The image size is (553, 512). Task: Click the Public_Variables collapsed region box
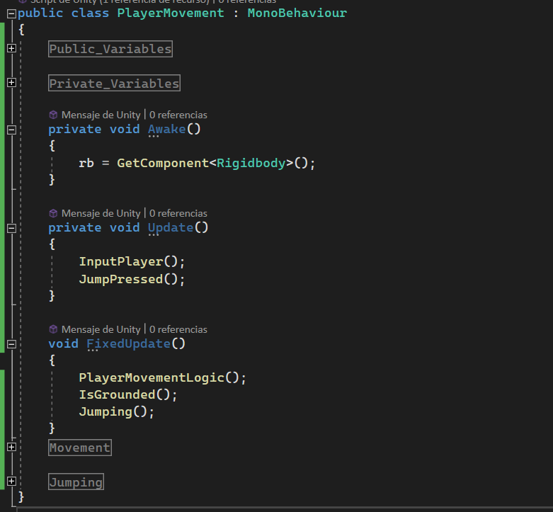point(110,49)
